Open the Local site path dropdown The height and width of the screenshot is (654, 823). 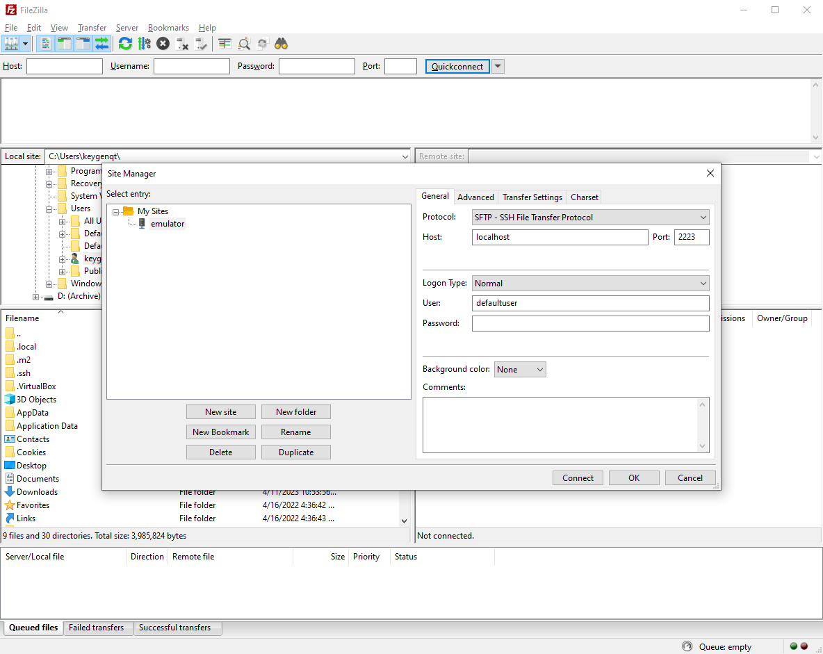pyautogui.click(x=405, y=156)
